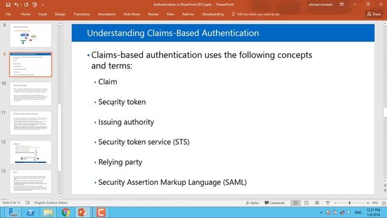Open File Explorer from the taskbar

(x=48, y=213)
